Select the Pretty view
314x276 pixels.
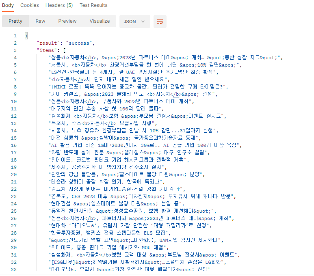point(15,21)
